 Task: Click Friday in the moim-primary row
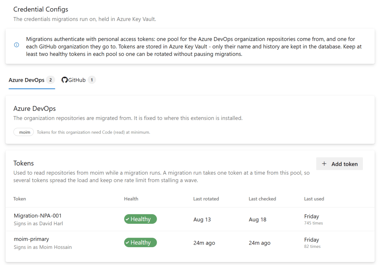point(311,240)
